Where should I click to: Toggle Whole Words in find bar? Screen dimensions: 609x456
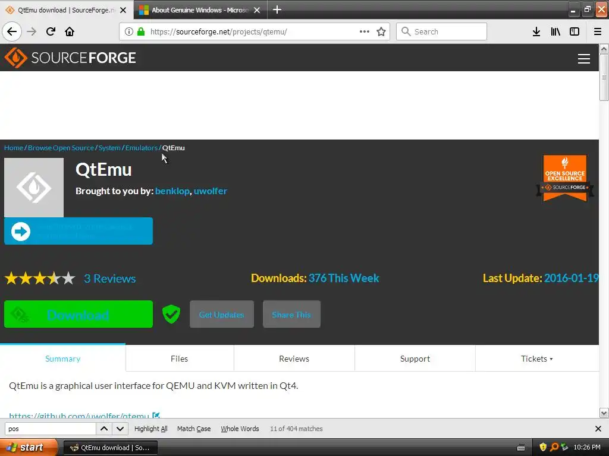(240, 429)
